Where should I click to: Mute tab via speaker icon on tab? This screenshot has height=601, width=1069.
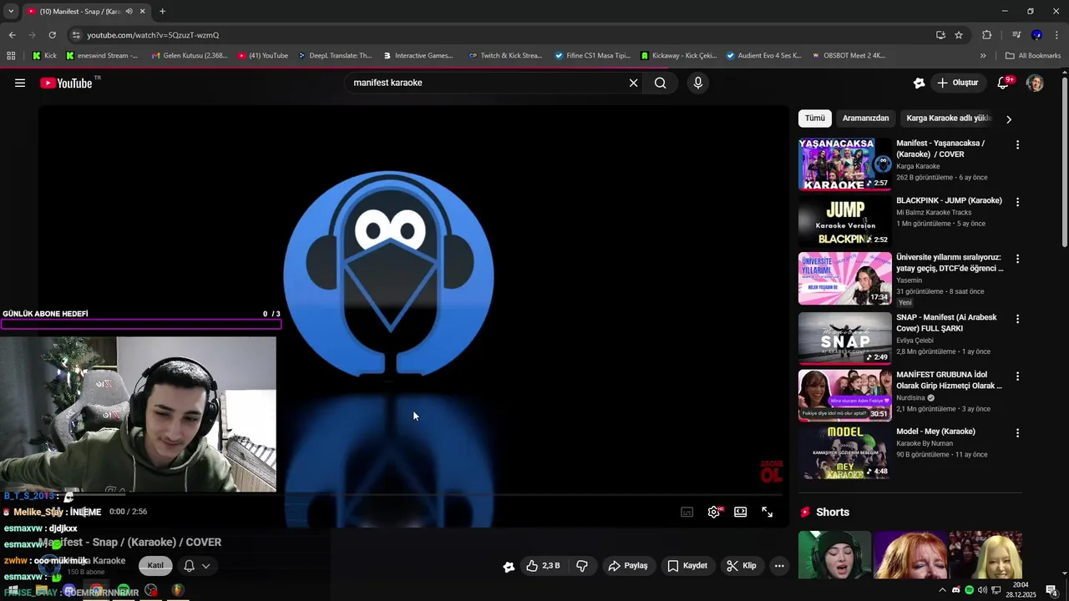click(129, 12)
